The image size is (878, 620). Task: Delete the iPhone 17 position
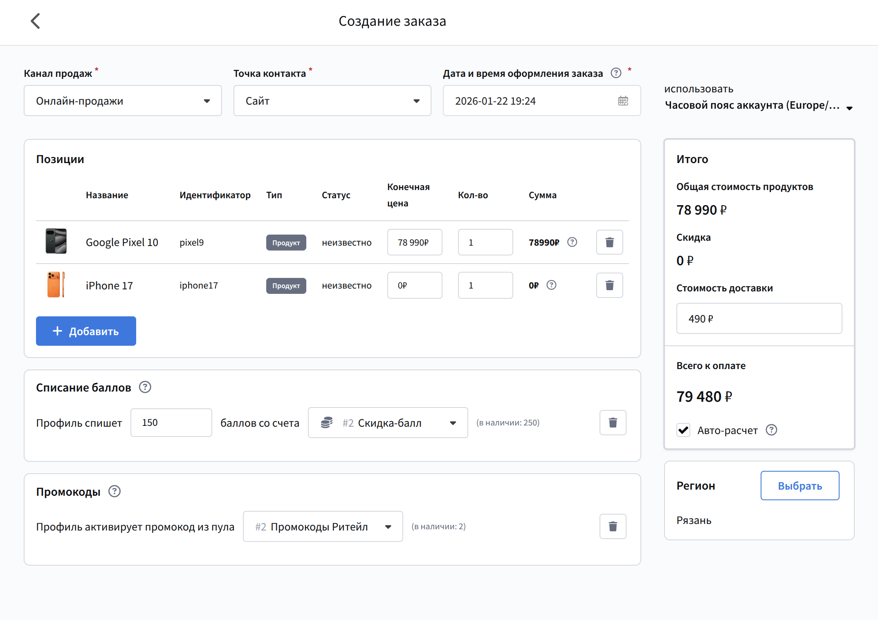[x=609, y=285]
